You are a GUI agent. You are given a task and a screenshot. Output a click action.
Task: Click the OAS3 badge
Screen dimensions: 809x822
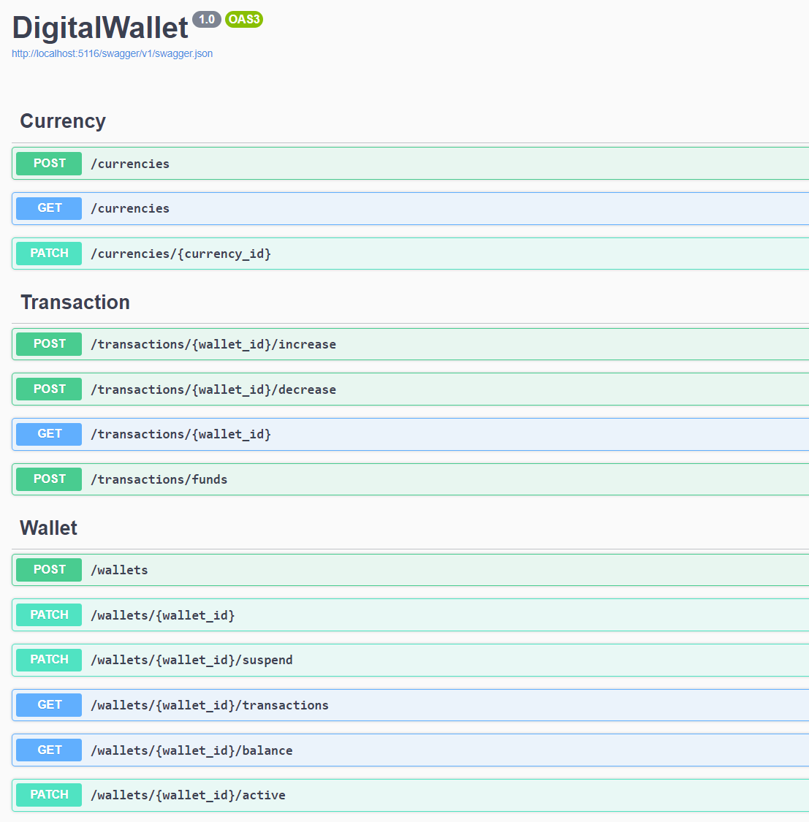[244, 20]
